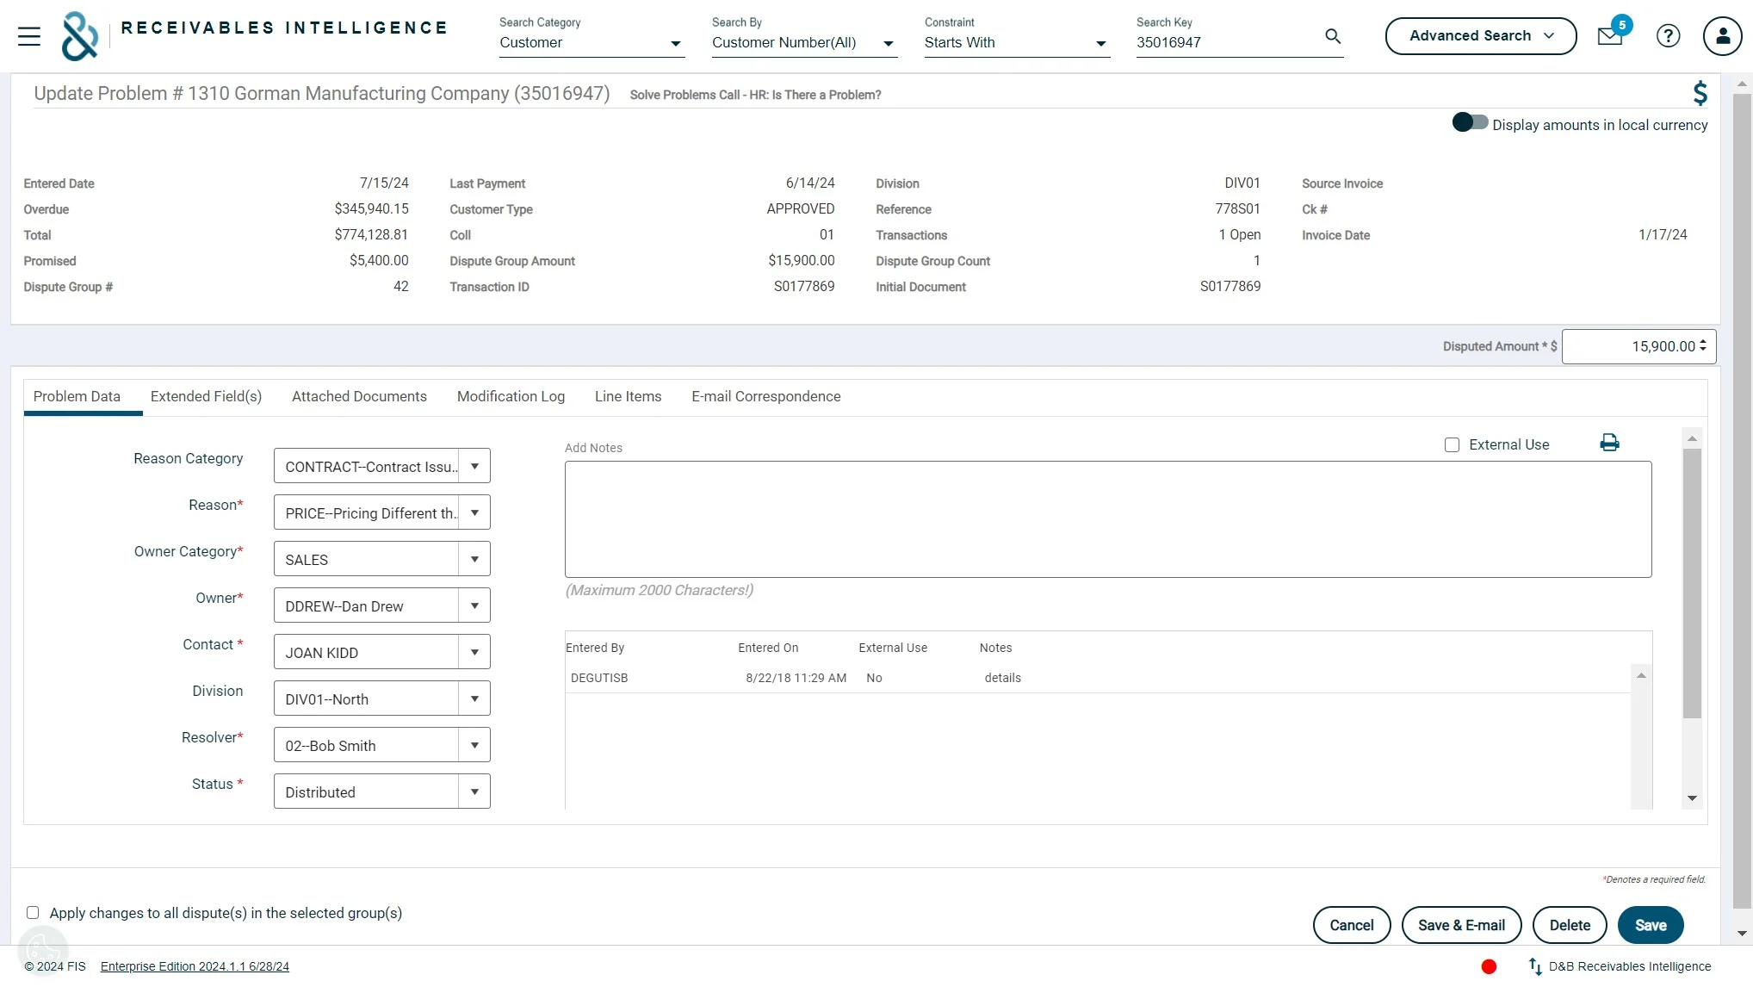
Task: Check Apply changes to all disputes
Action: [33, 913]
